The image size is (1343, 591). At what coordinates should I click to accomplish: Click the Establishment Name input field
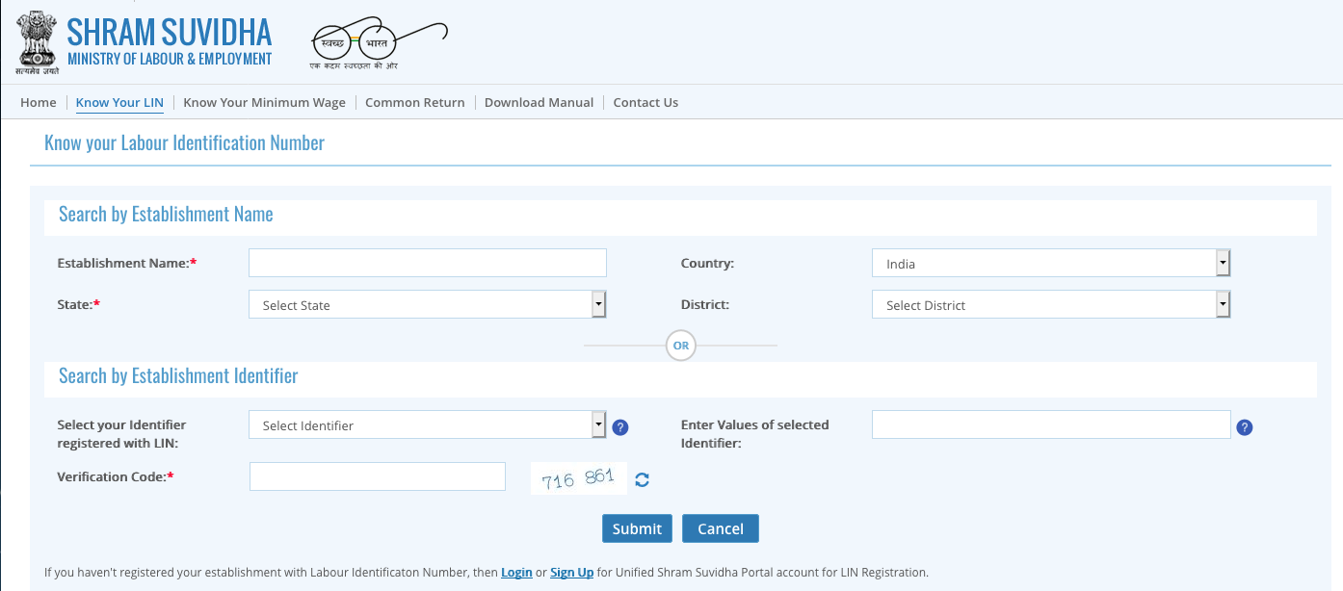coord(427,262)
